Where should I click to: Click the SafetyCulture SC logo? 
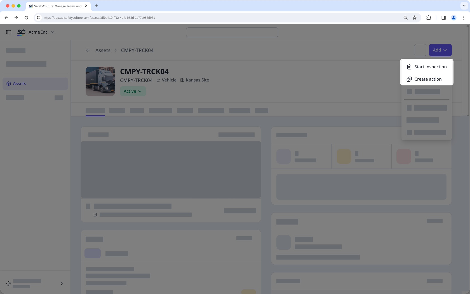pos(21,32)
